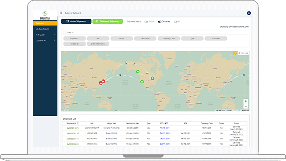
Task: Click the 'Yes' consol cell for SVNIS030203
Action: coord(221,144)
